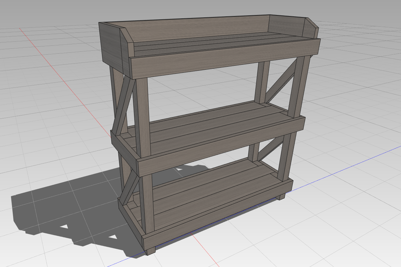Select back right leg below the top tray
Screen dimensions: 401x267
pyautogui.click(x=262, y=82)
